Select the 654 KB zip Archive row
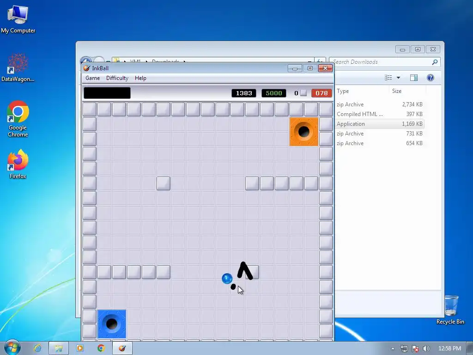 380,143
